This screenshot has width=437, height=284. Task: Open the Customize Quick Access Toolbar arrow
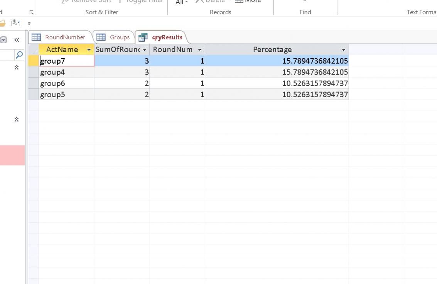pos(29,24)
